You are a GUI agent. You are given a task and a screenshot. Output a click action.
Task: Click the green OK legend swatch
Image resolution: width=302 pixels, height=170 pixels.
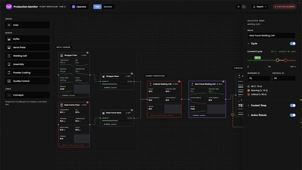click(248, 87)
